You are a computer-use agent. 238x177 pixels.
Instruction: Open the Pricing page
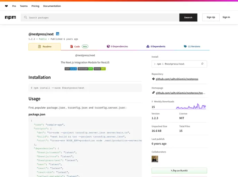click(x=35, y=6)
